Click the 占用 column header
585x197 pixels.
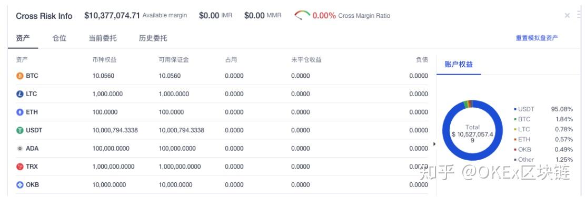231,59
